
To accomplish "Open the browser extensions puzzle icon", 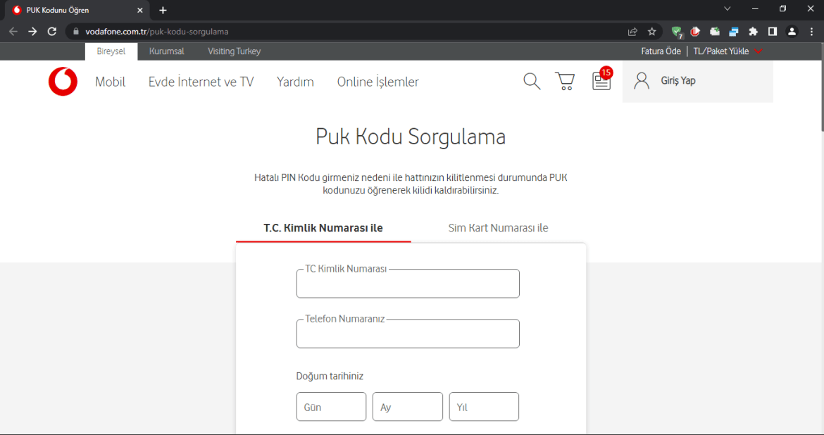I will tap(753, 32).
